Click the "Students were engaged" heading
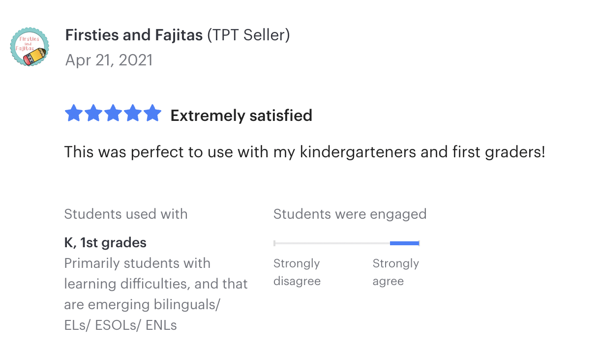Screen dimensions: 601x347 [x=350, y=214]
